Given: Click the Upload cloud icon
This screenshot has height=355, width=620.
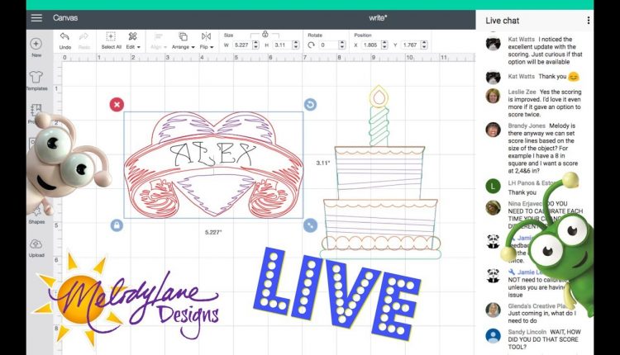Looking at the screenshot, I should coord(36,244).
